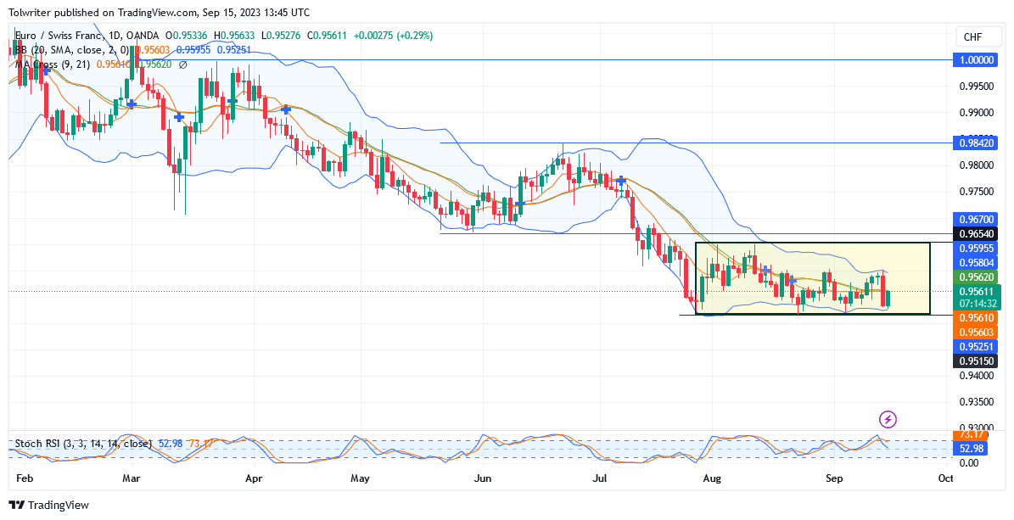Click the +0.00275 (+0.29%) change value
This screenshot has height=520, width=1014.
(x=393, y=36)
